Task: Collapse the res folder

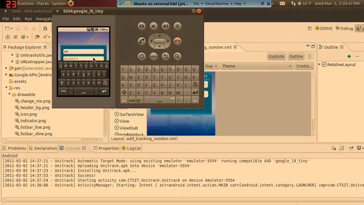Action: (x=6, y=88)
